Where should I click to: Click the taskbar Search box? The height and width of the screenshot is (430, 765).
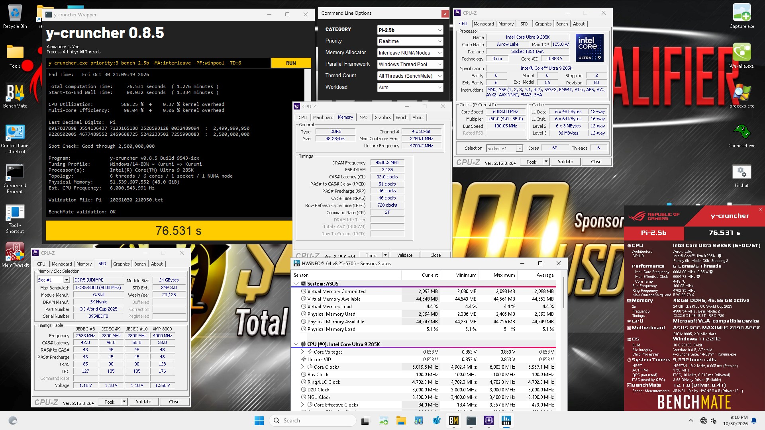point(313,420)
